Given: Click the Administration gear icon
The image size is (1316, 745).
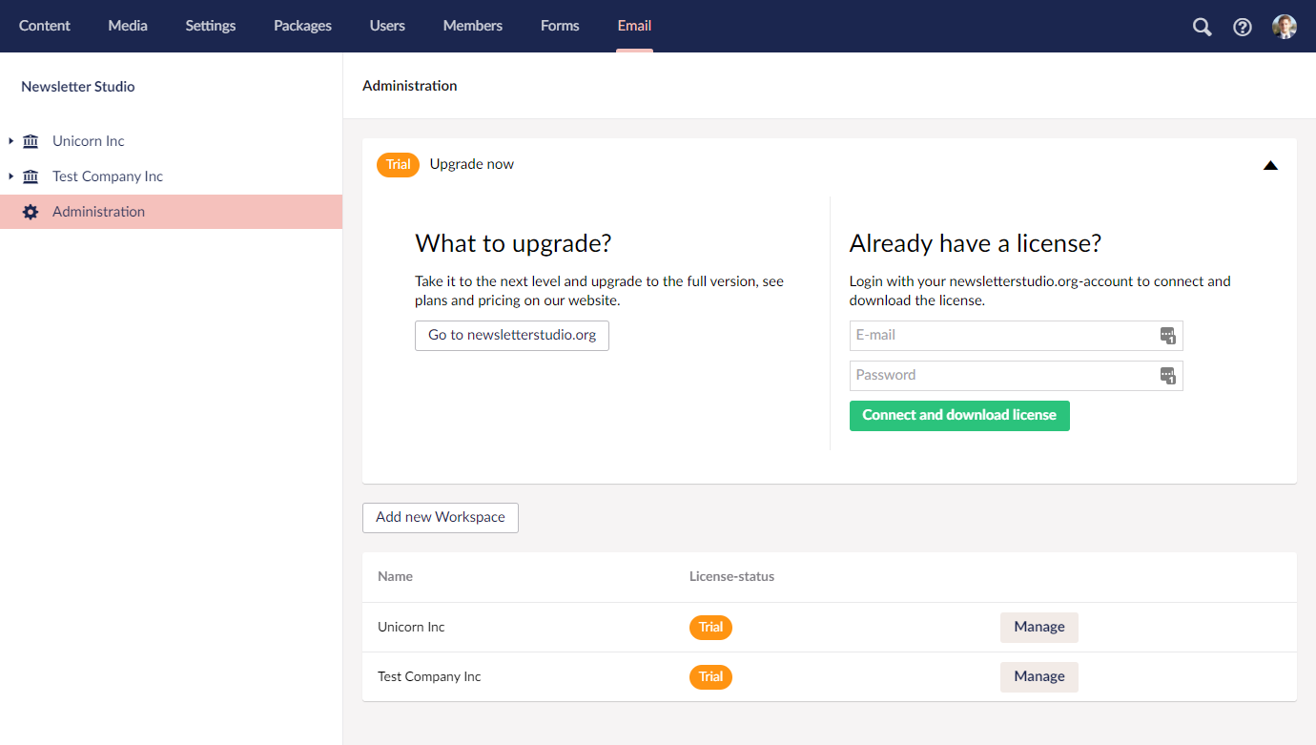Looking at the screenshot, I should (x=31, y=212).
